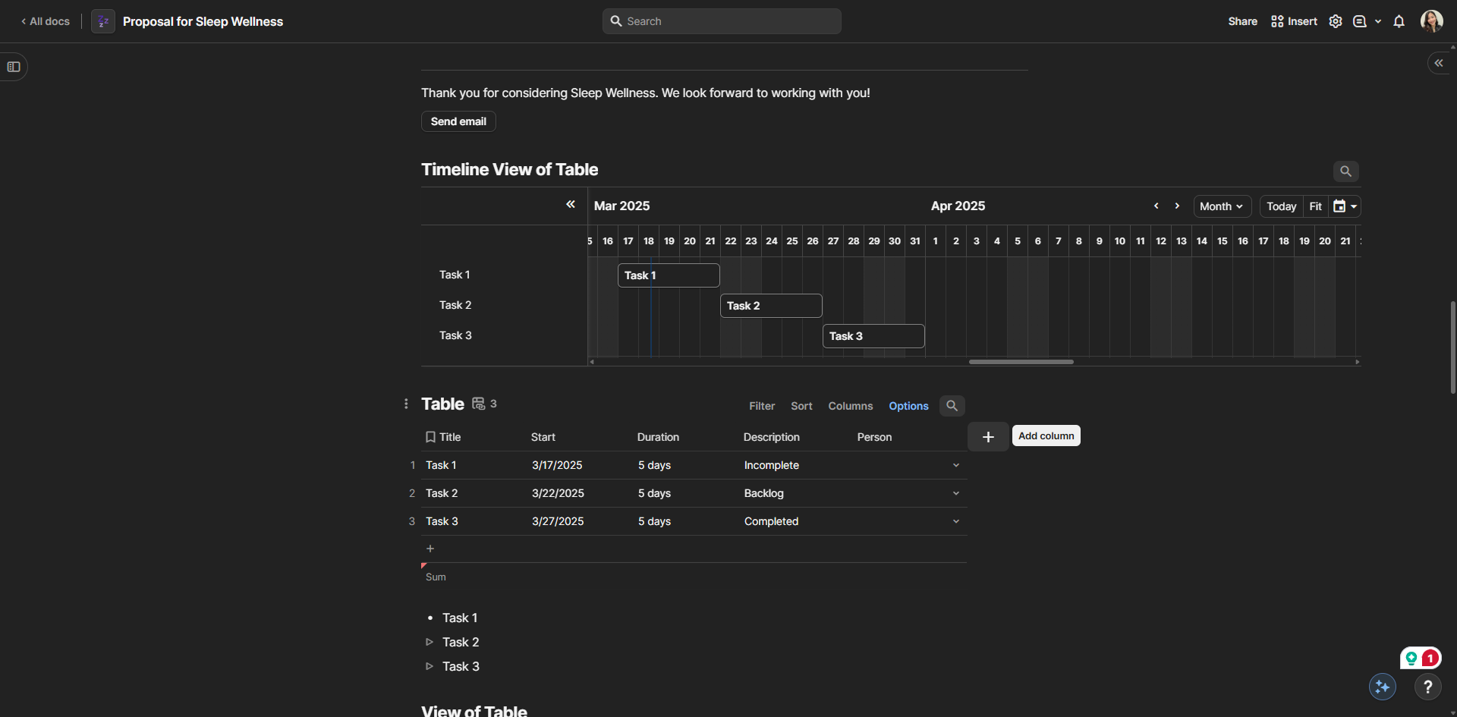This screenshot has width=1457, height=717.
Task: Search the Timeline View with magnifier icon
Action: (x=1345, y=171)
